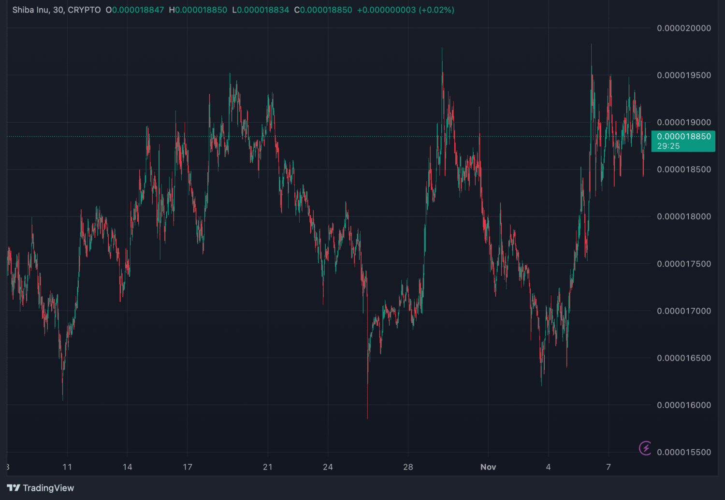This screenshot has width=725, height=500.
Task: Click the High value in the legend
Action: point(201,10)
